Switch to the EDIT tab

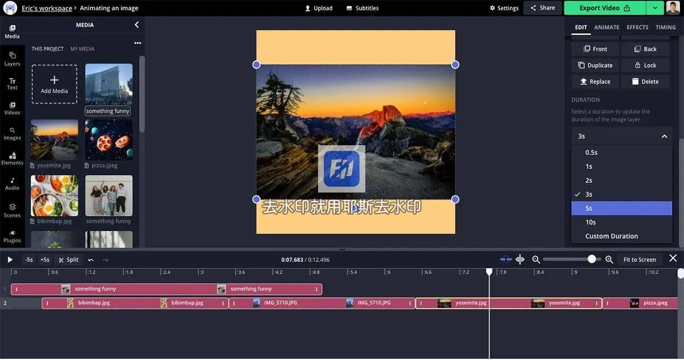tap(581, 27)
